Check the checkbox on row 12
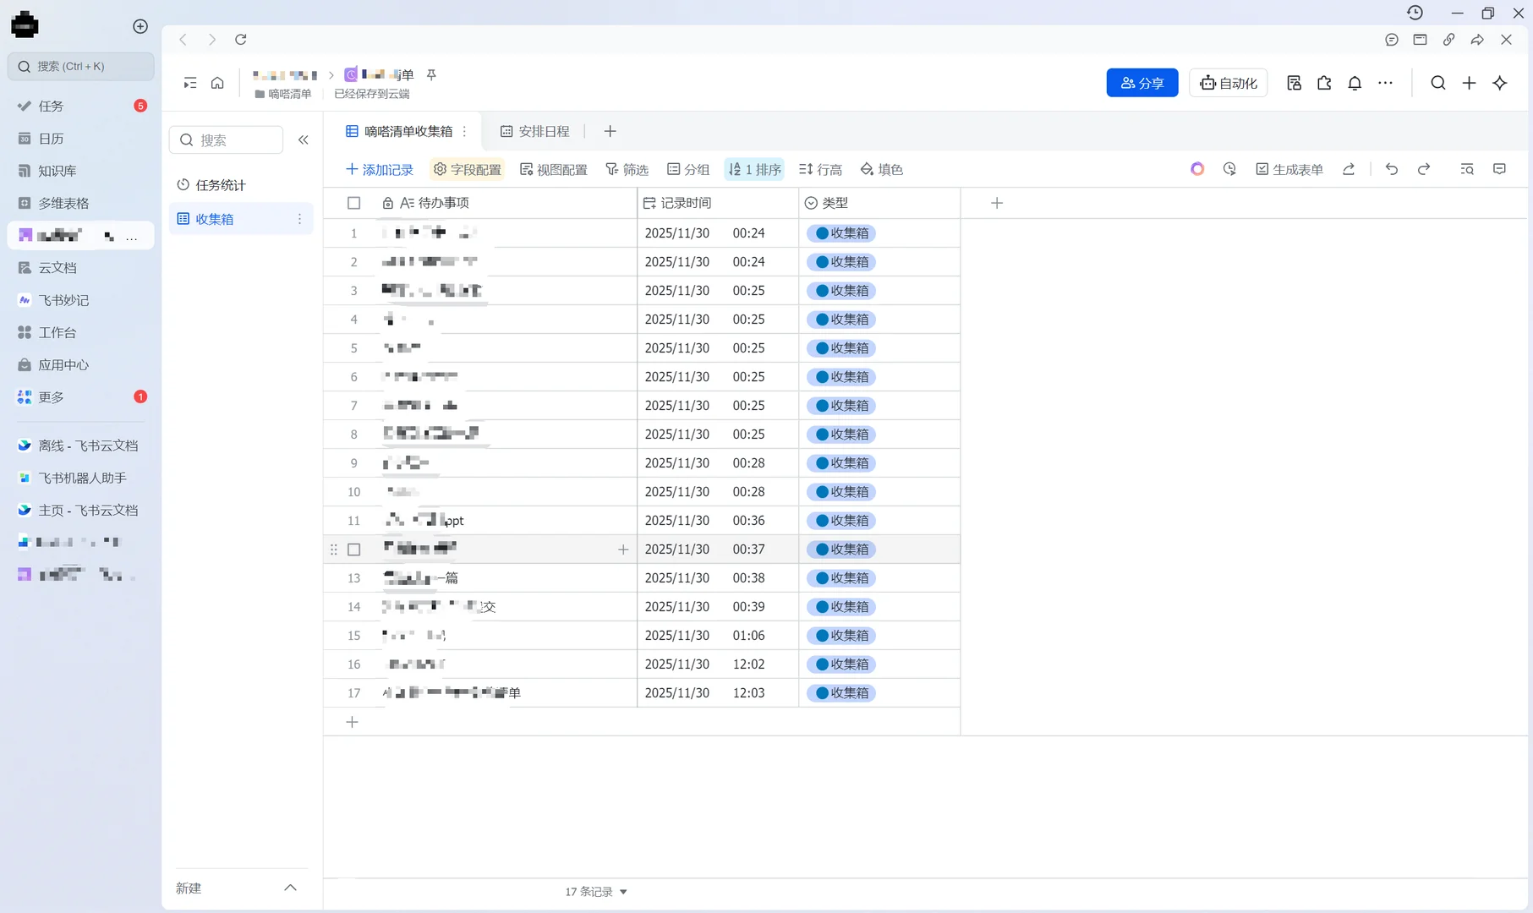The image size is (1533, 913). (x=353, y=549)
